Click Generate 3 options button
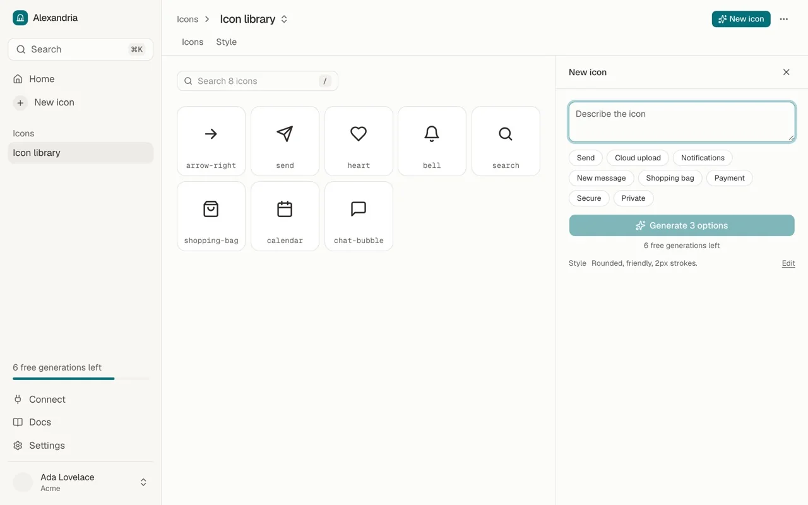This screenshot has height=505, width=808. pos(682,225)
